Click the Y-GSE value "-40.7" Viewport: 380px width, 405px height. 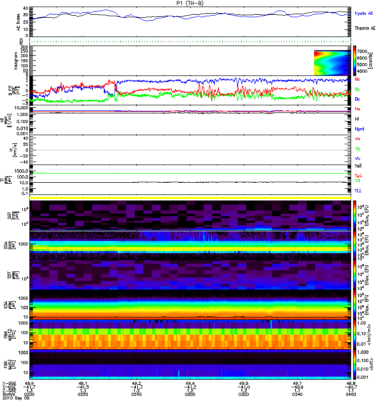click(351, 387)
